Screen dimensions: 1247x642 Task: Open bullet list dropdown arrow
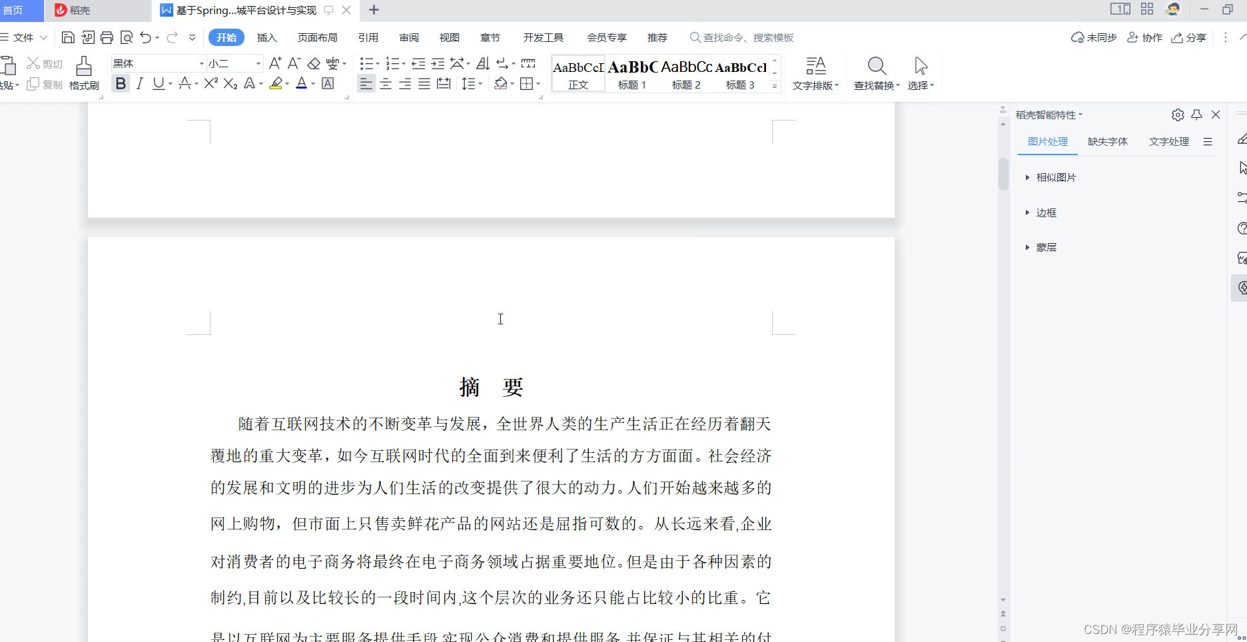click(378, 64)
